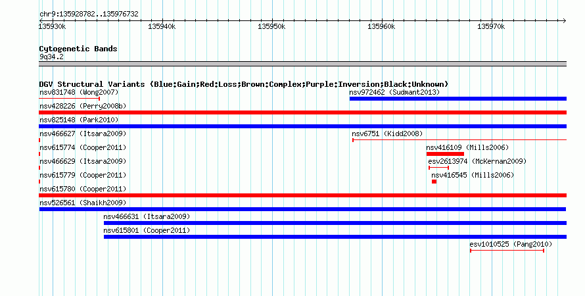
Task: Click the DGV Structural Variants track title
Action: pos(244,84)
